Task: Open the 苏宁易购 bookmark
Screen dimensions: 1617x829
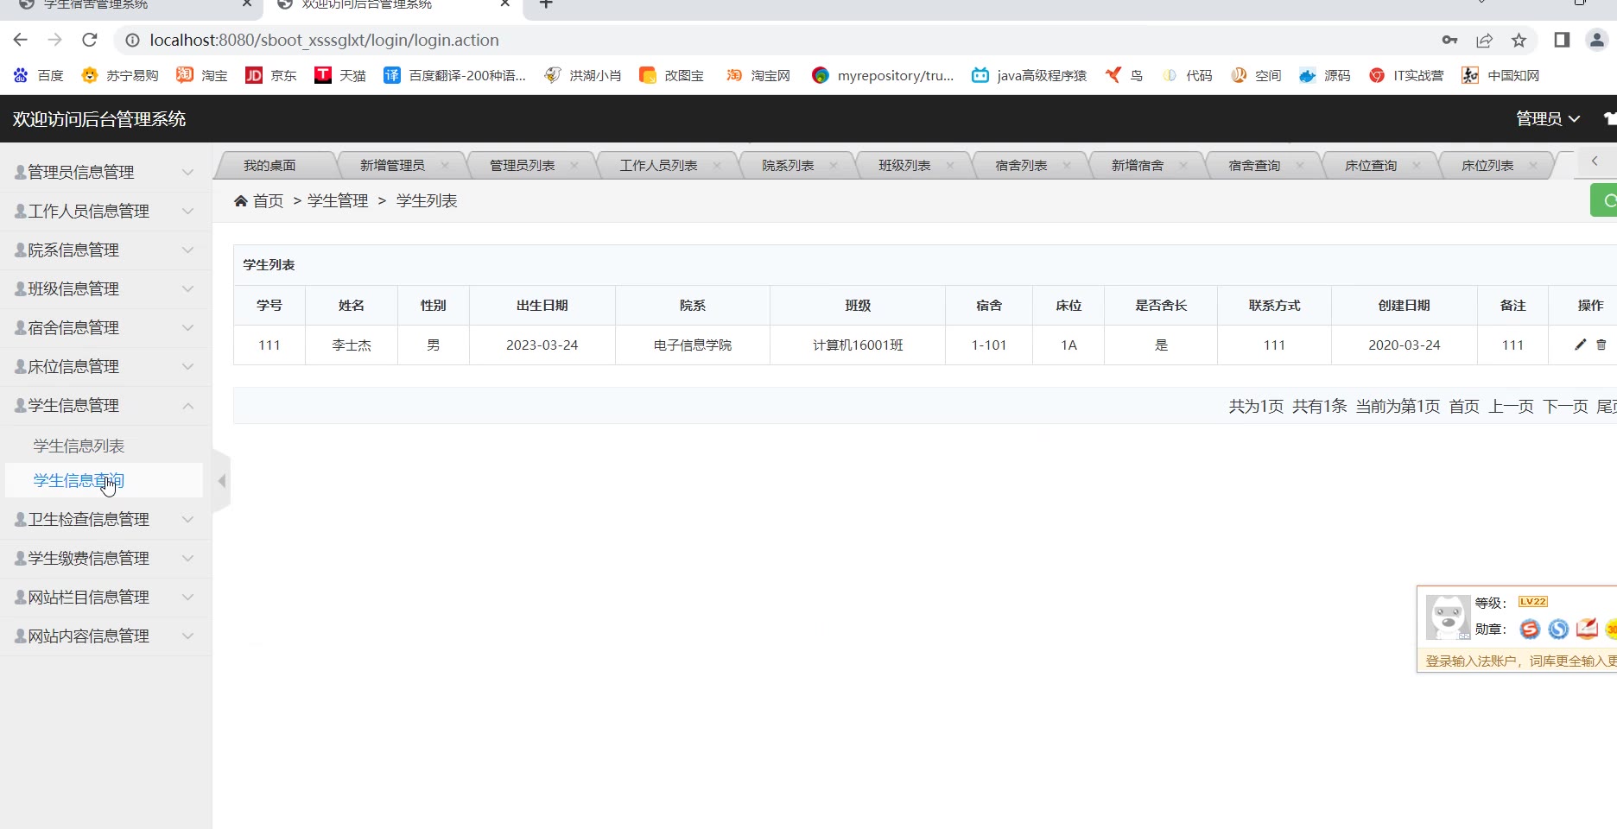Action: click(120, 75)
